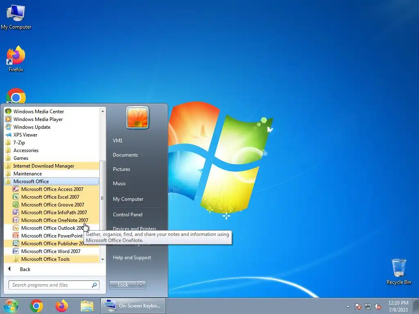Screen dimensions: 419x314
Task: Click the programs list scroll-down arrow
Action: point(103,260)
